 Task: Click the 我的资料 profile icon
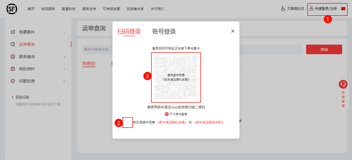click(x=13, y=69)
